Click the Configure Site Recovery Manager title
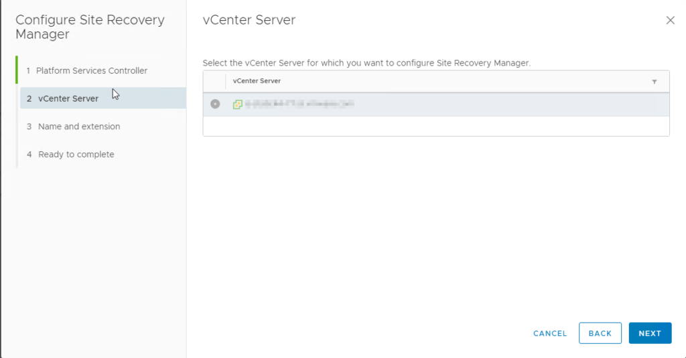The height and width of the screenshot is (358, 686). point(90,27)
